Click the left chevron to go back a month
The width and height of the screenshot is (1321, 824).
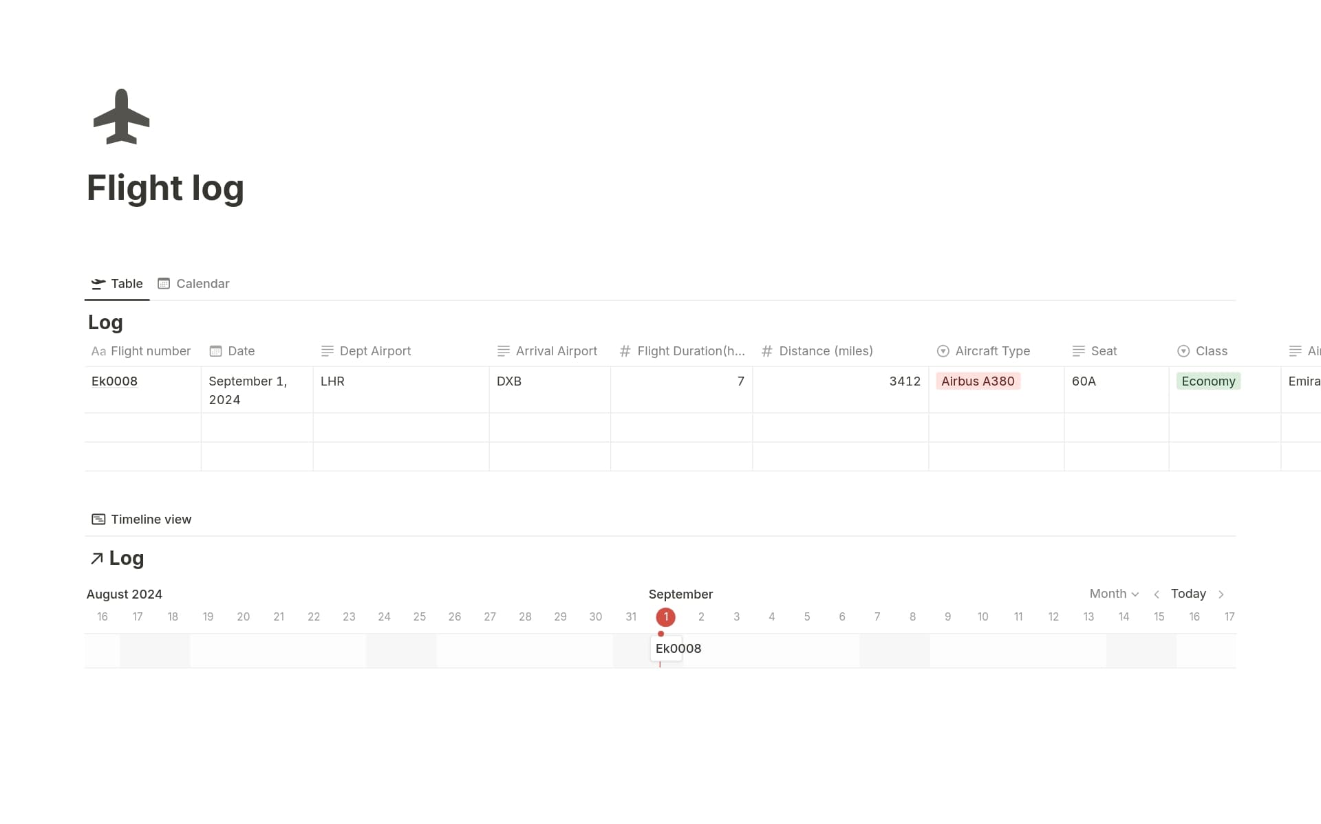pos(1157,594)
